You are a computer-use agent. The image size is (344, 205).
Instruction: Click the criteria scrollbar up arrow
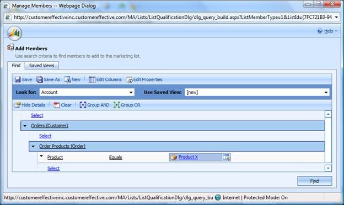(x=328, y=114)
